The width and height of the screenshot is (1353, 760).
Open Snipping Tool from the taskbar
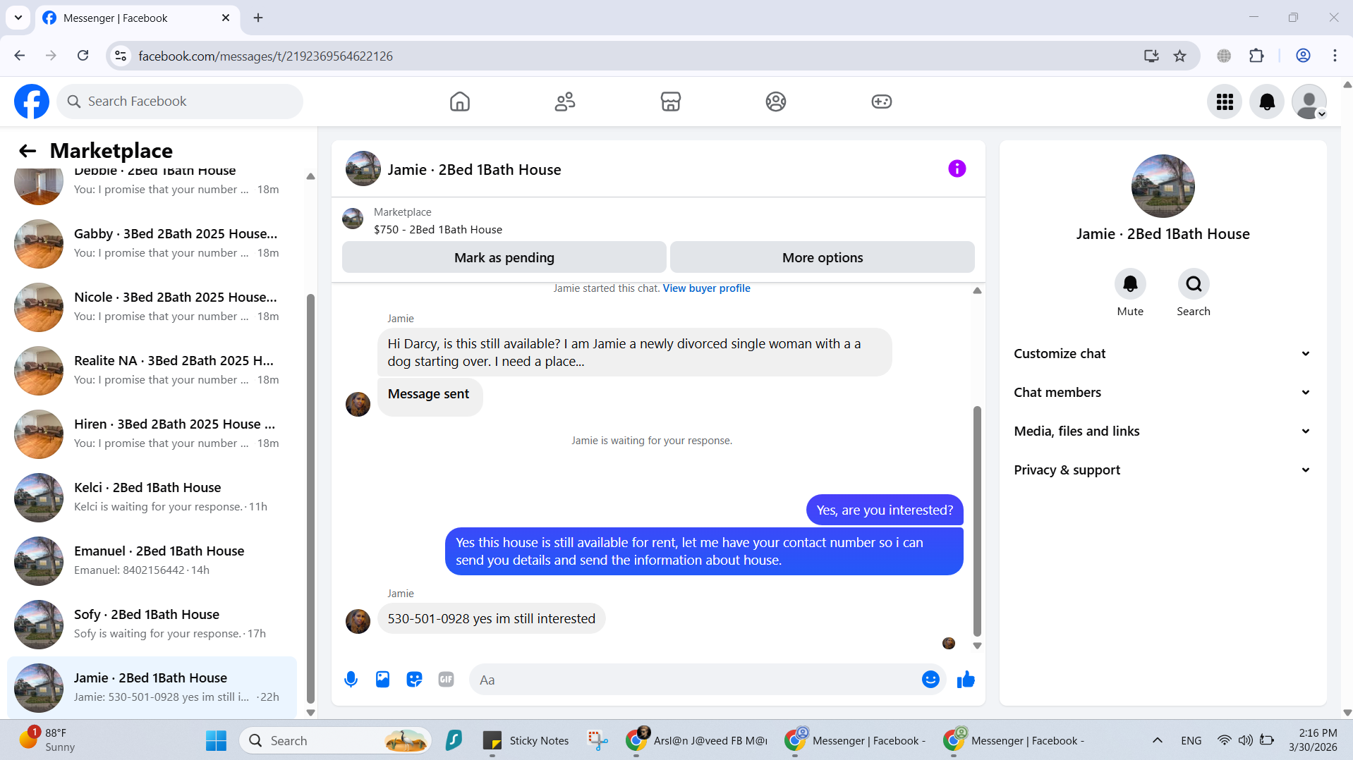point(597,740)
